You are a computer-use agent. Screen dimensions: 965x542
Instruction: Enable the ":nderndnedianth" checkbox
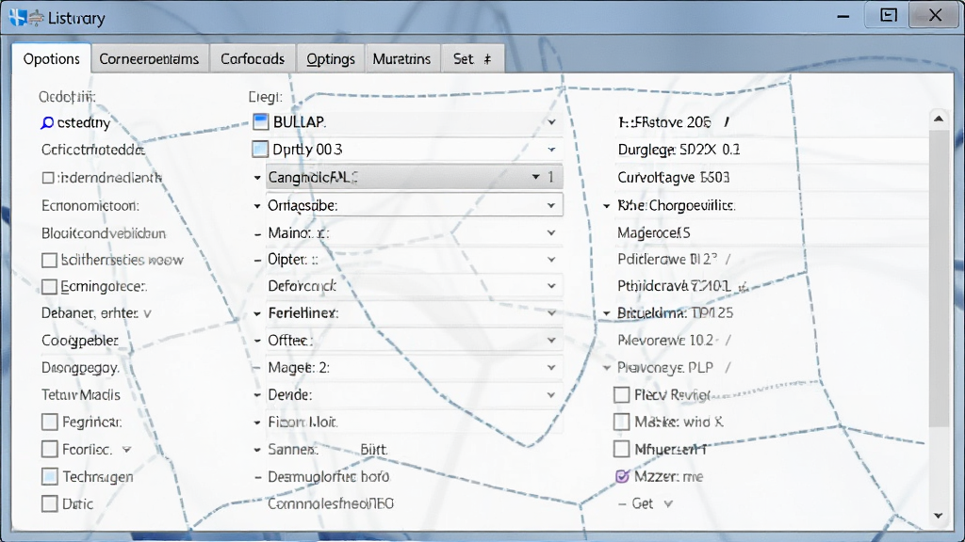point(48,178)
